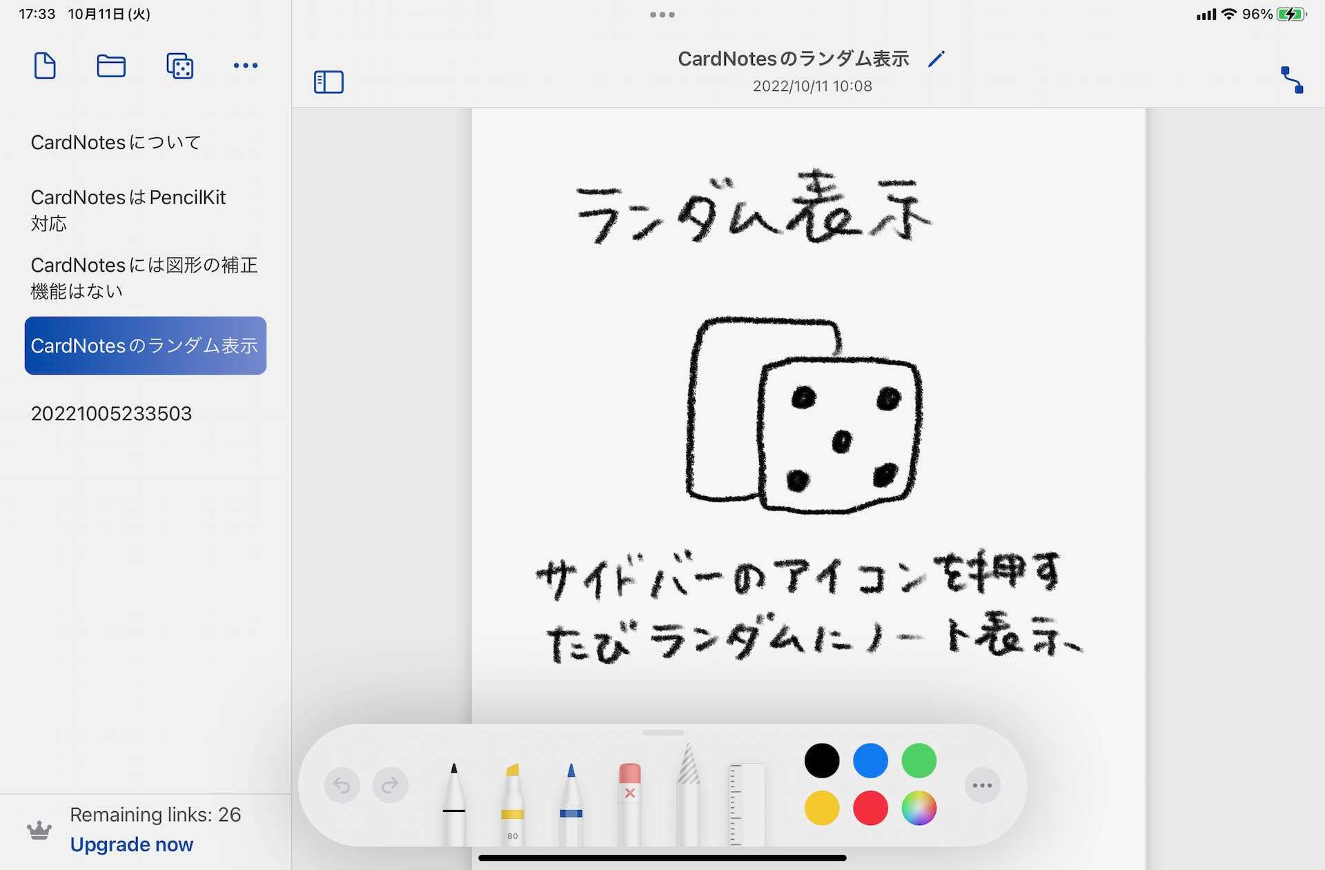Image resolution: width=1325 pixels, height=870 pixels.
Task: Select the blue pencil tool
Action: click(x=571, y=804)
